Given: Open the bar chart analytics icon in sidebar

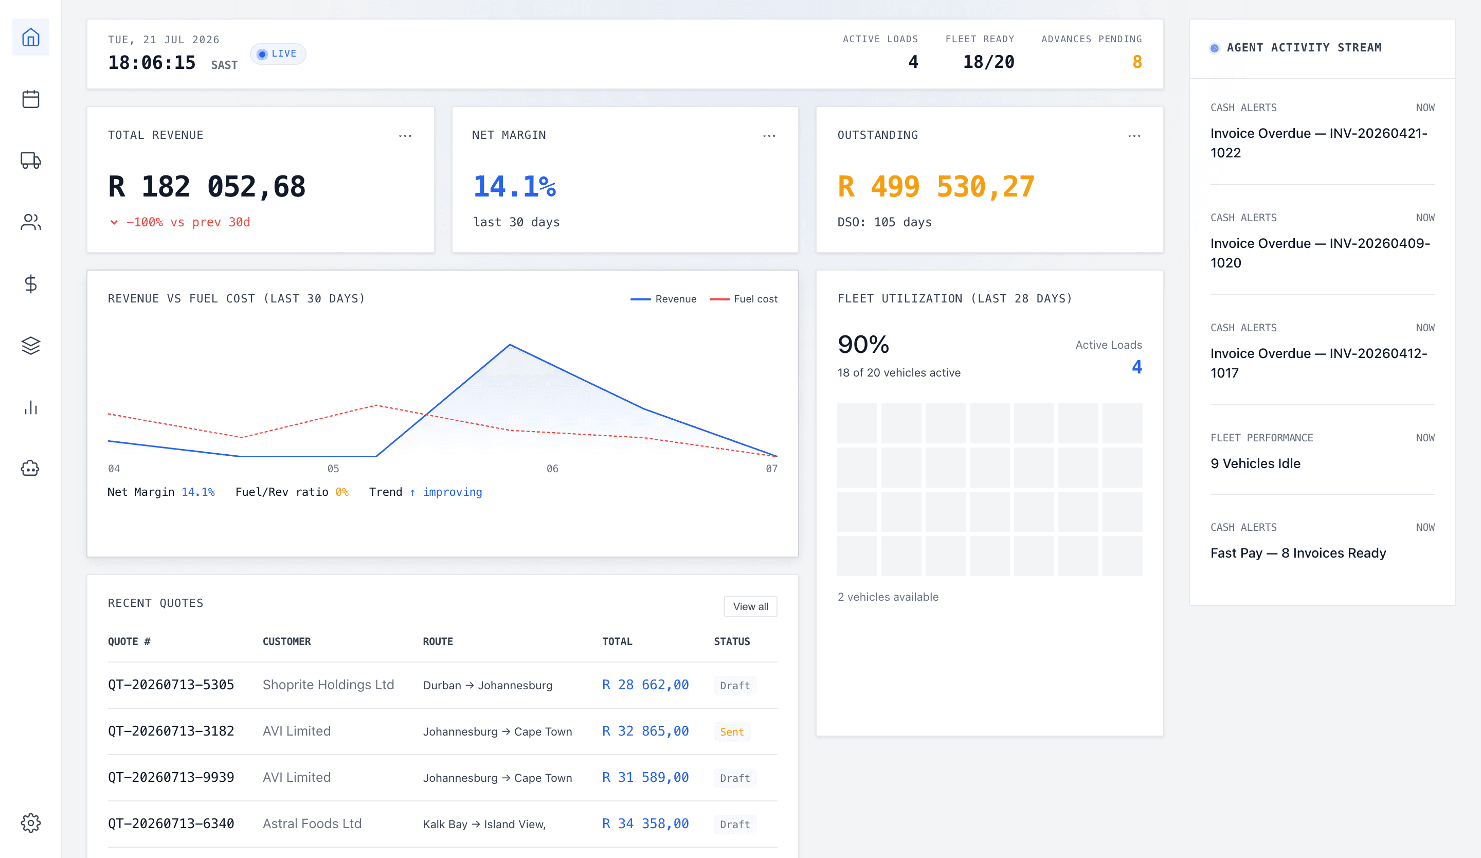Looking at the screenshot, I should [x=30, y=407].
